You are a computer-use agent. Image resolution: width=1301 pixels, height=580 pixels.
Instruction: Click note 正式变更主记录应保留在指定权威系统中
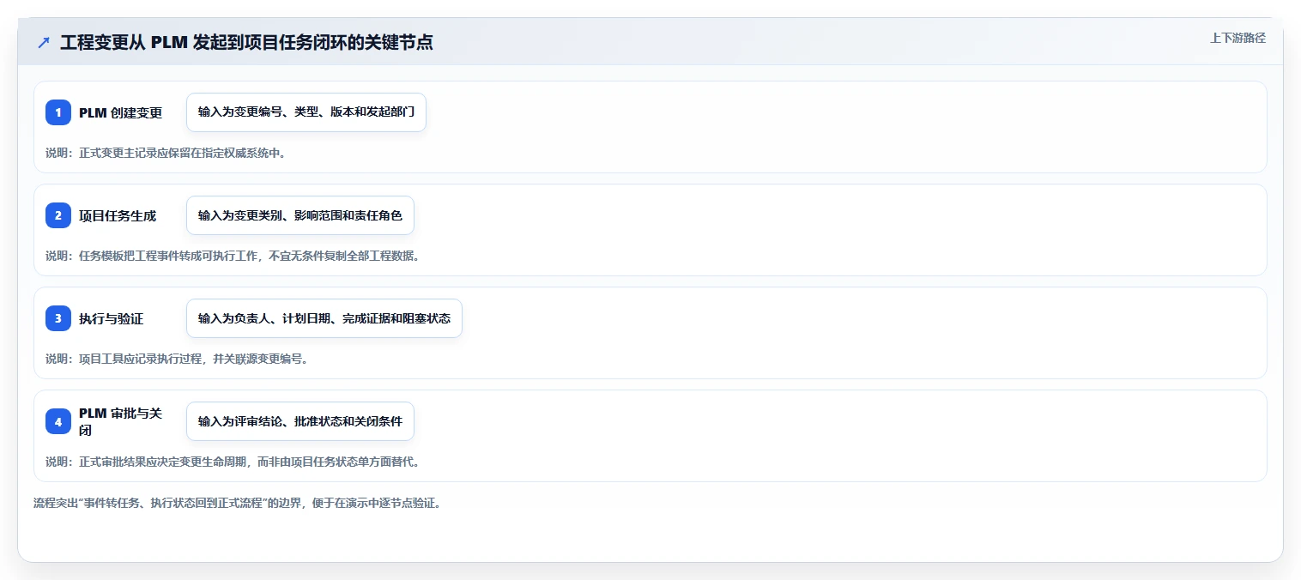click(x=166, y=153)
